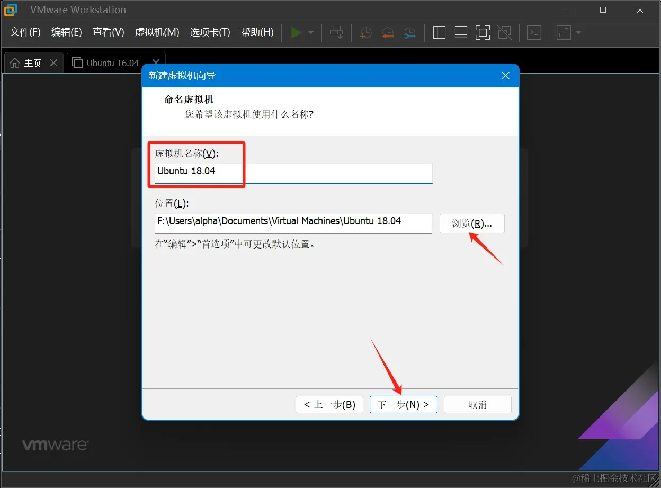Toggle the thumbnail bar layout icon
Viewport: 661px width, 488px height.
(461, 33)
